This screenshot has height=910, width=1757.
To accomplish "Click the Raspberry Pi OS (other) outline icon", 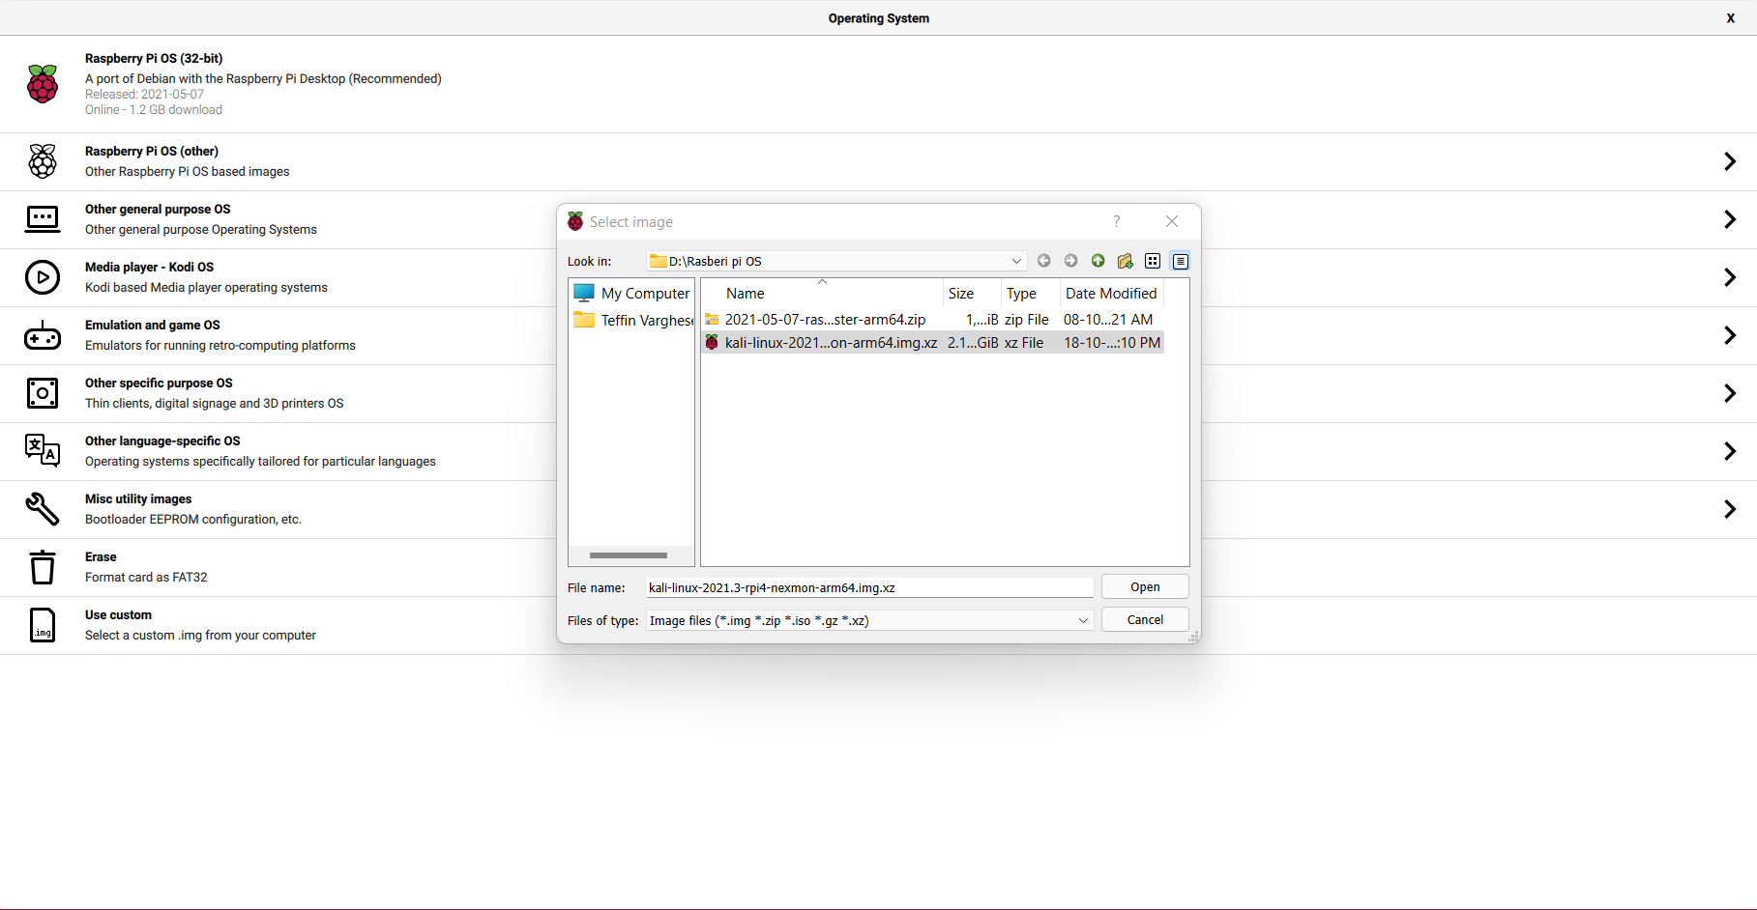I will click(x=43, y=161).
